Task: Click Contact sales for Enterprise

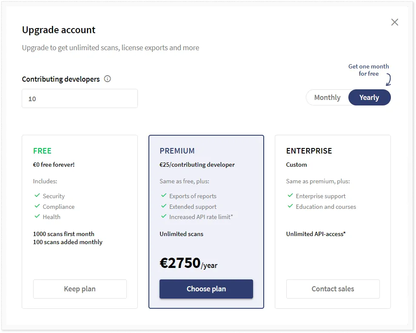Action: click(333, 289)
